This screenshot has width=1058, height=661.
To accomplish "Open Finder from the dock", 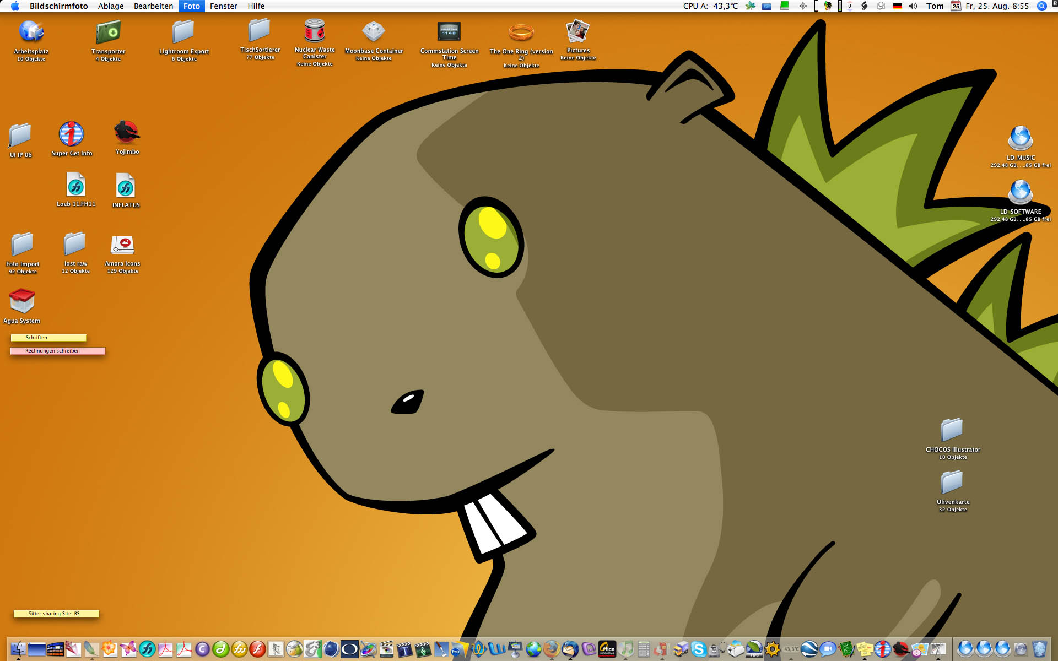I will [18, 649].
